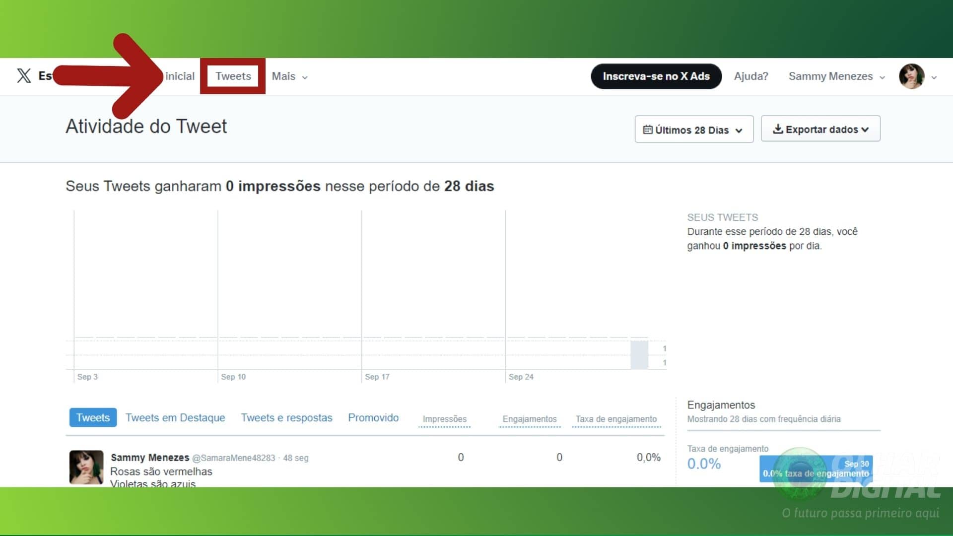Click Sammy Menezes tweet avatar thumbnail
Screen dimensions: 953x536
(86, 467)
